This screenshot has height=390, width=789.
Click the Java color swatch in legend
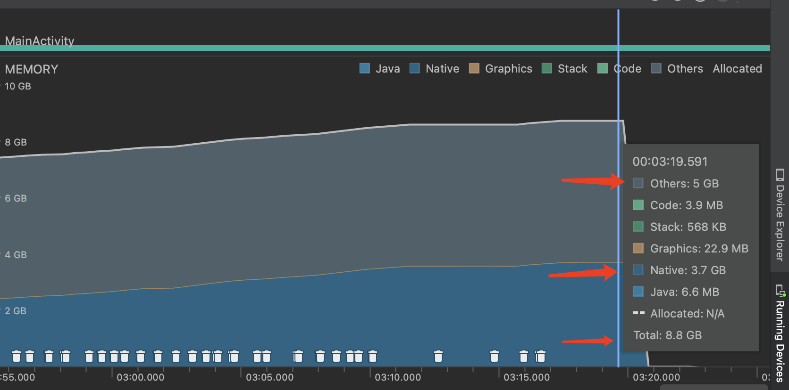click(365, 68)
